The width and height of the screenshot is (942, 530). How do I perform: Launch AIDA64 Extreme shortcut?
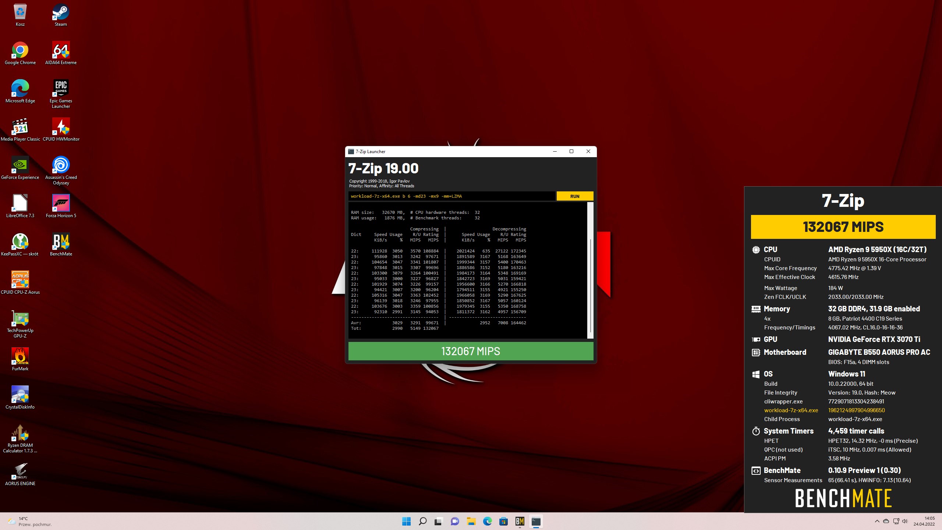click(x=61, y=53)
